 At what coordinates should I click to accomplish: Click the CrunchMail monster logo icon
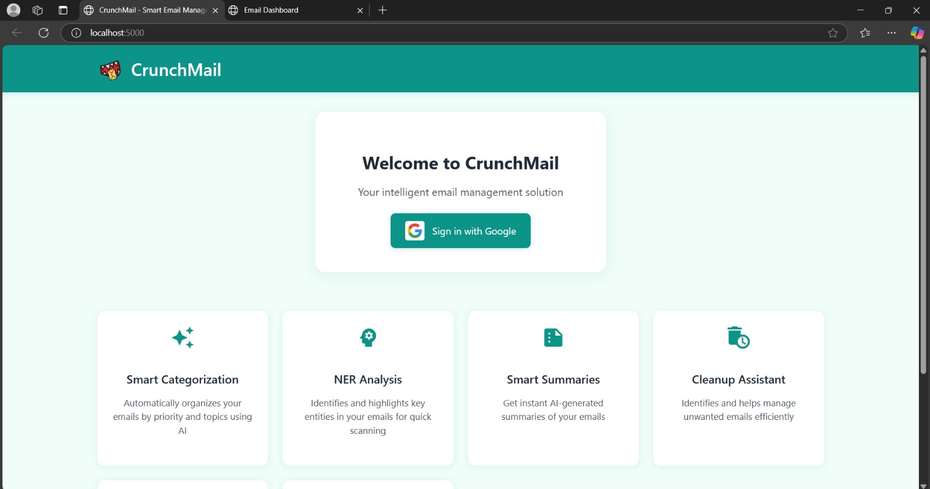coord(110,70)
